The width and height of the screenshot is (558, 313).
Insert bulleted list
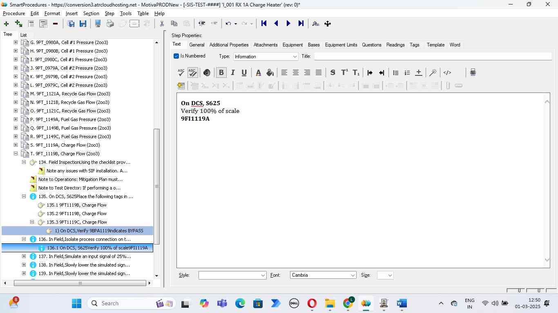(x=395, y=73)
